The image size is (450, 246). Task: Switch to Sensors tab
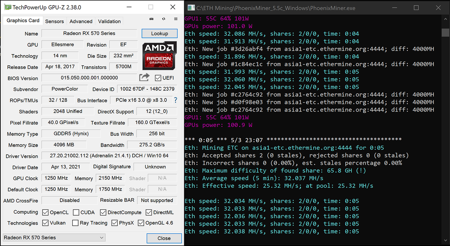coord(54,21)
